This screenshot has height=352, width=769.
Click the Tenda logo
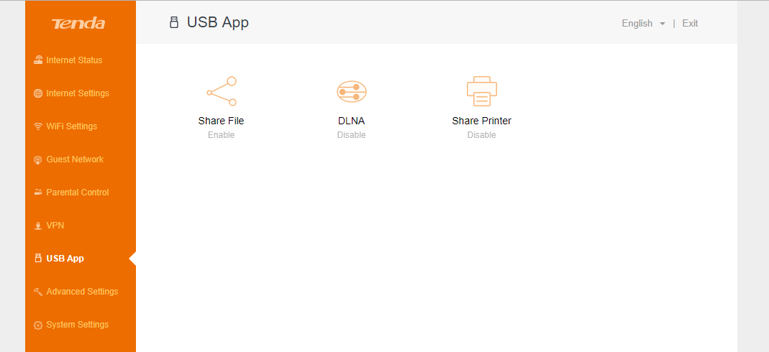click(78, 24)
